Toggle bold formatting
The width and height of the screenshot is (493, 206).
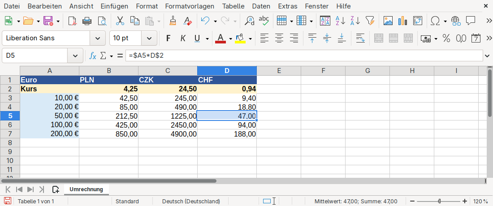(168, 39)
